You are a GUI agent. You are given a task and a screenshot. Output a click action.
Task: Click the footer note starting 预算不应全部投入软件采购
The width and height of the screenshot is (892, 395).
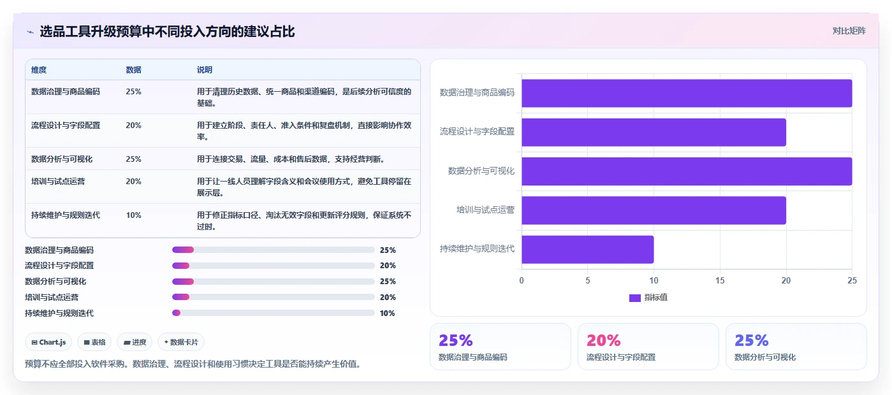pos(193,364)
